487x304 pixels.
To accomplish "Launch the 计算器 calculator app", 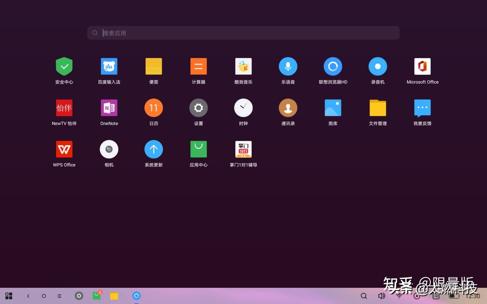I will [x=199, y=67].
